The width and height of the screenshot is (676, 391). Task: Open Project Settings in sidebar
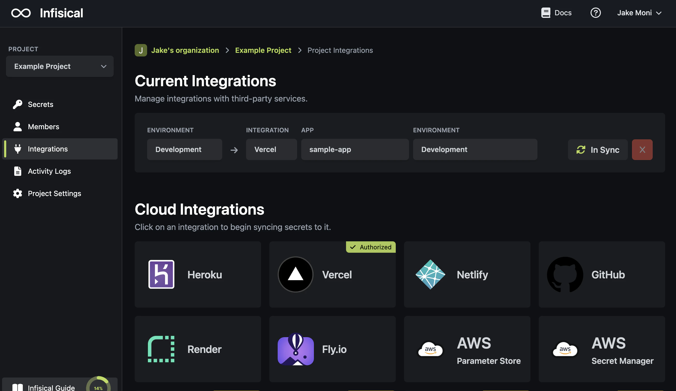[x=60, y=193]
